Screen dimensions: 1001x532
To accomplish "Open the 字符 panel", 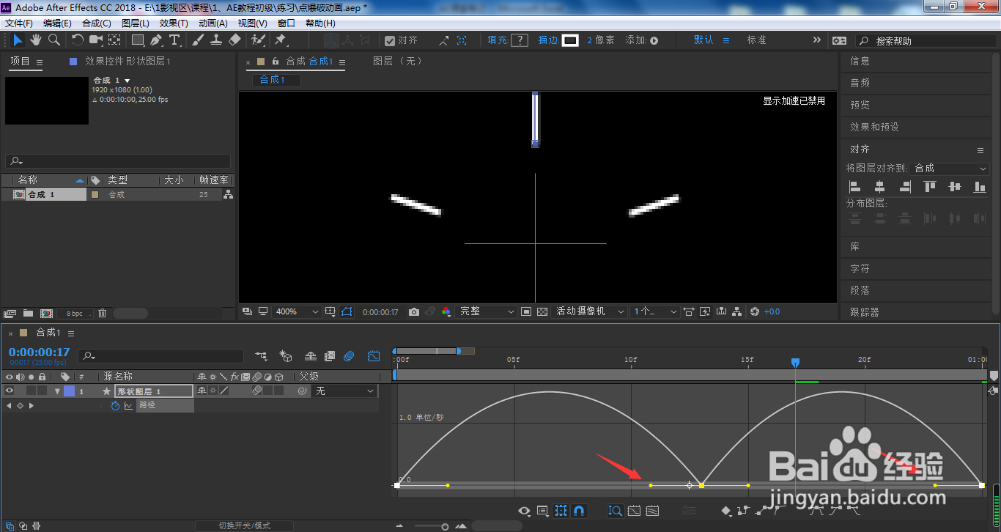I will point(860,269).
